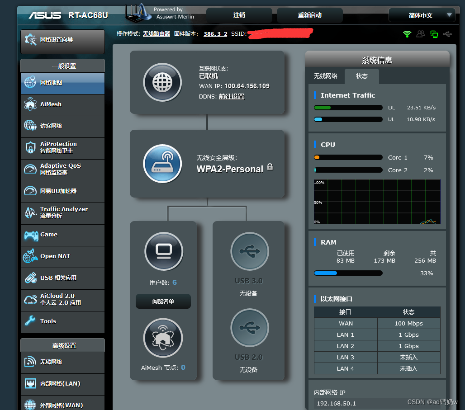The image size is (465, 410).
Task: Click the Game controller icon
Action: 31,236
